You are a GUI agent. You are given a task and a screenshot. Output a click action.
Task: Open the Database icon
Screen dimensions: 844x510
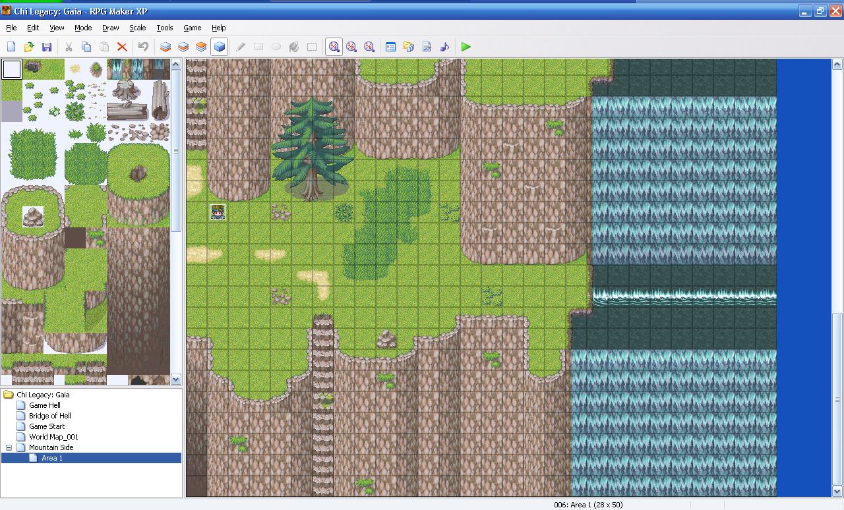[x=390, y=47]
